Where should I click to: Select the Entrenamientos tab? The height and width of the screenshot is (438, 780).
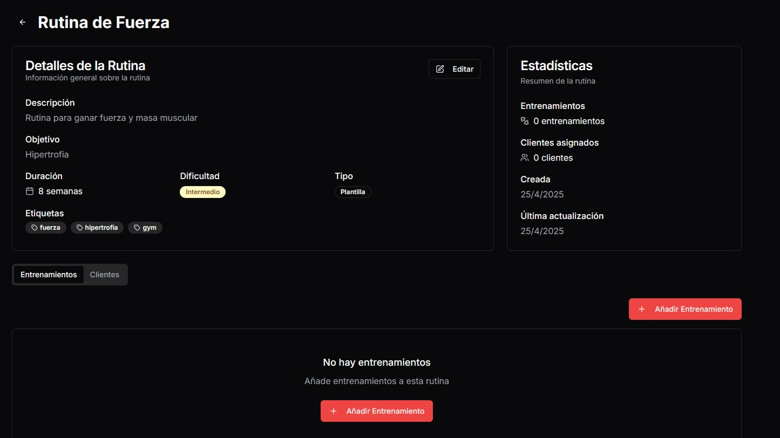coord(49,275)
